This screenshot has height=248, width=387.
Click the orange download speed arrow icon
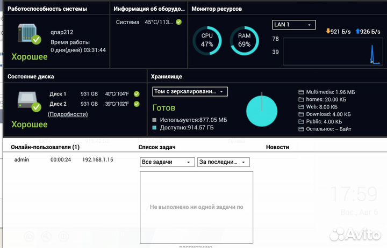(328, 31)
